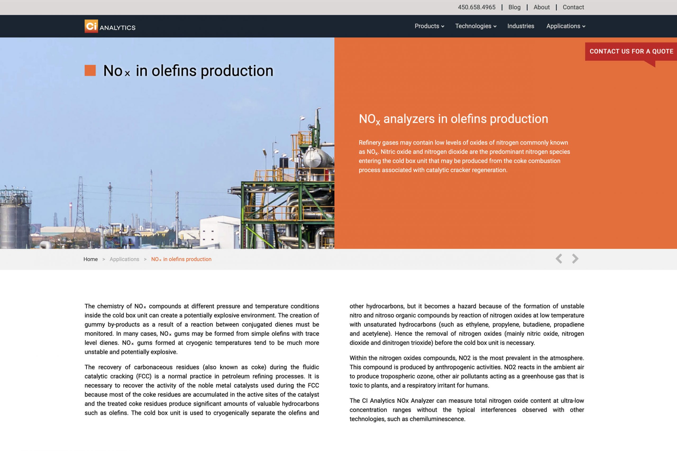Expand the Products dropdown menu
Image resolution: width=677 pixels, height=451 pixels.
[429, 26]
